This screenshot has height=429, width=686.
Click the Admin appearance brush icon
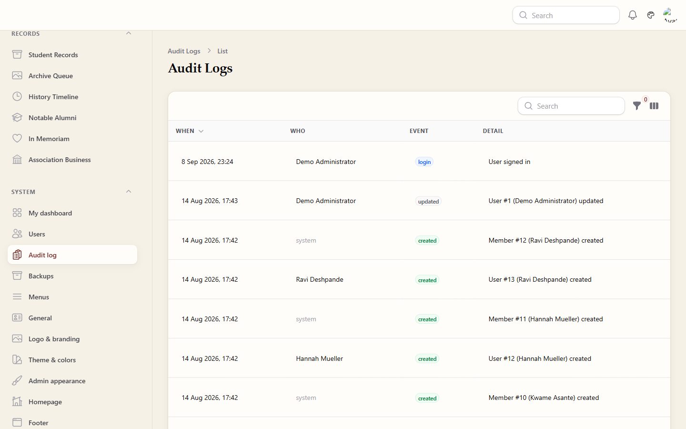[x=17, y=380]
